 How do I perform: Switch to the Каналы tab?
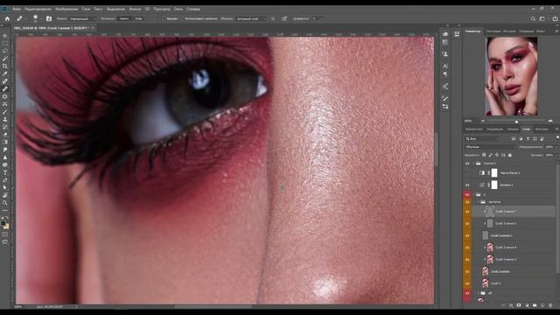(x=513, y=129)
